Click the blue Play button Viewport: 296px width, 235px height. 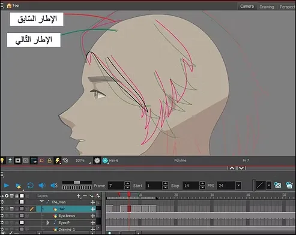pos(7,185)
